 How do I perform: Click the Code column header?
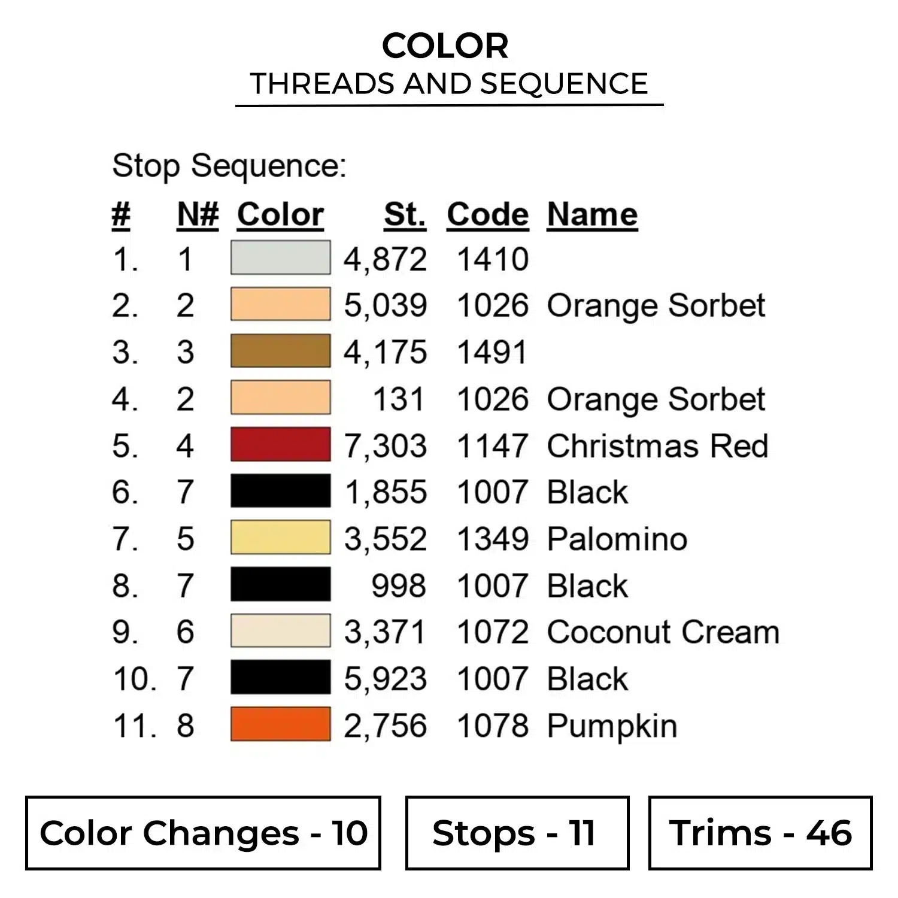coord(487,214)
